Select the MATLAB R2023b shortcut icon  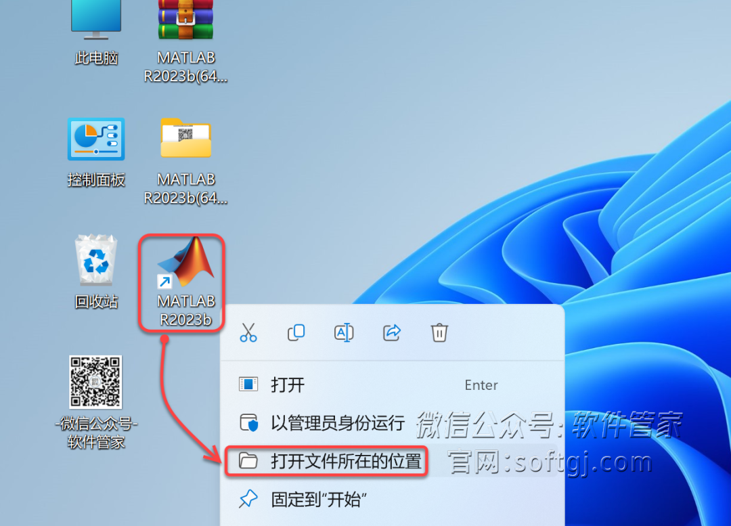click(186, 262)
